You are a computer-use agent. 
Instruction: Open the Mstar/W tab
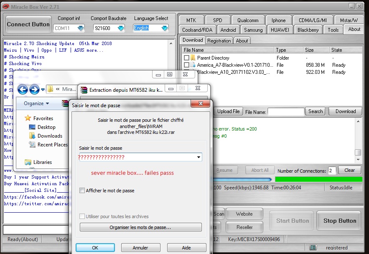click(349, 20)
